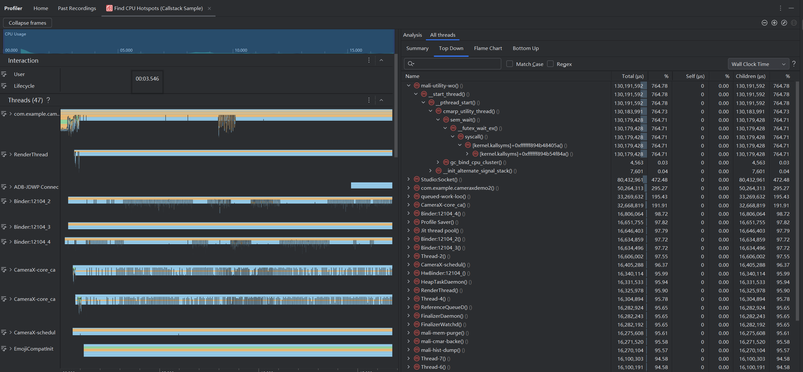Collapse the Interaction section chevron

(x=381, y=60)
